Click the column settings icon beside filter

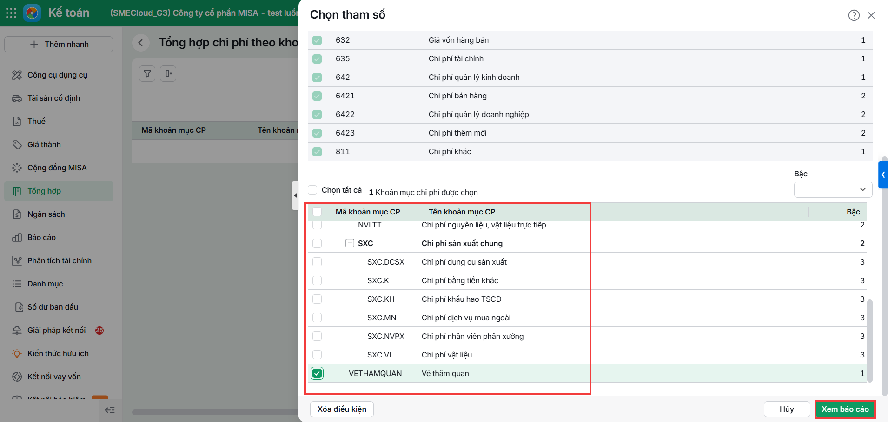click(x=168, y=73)
